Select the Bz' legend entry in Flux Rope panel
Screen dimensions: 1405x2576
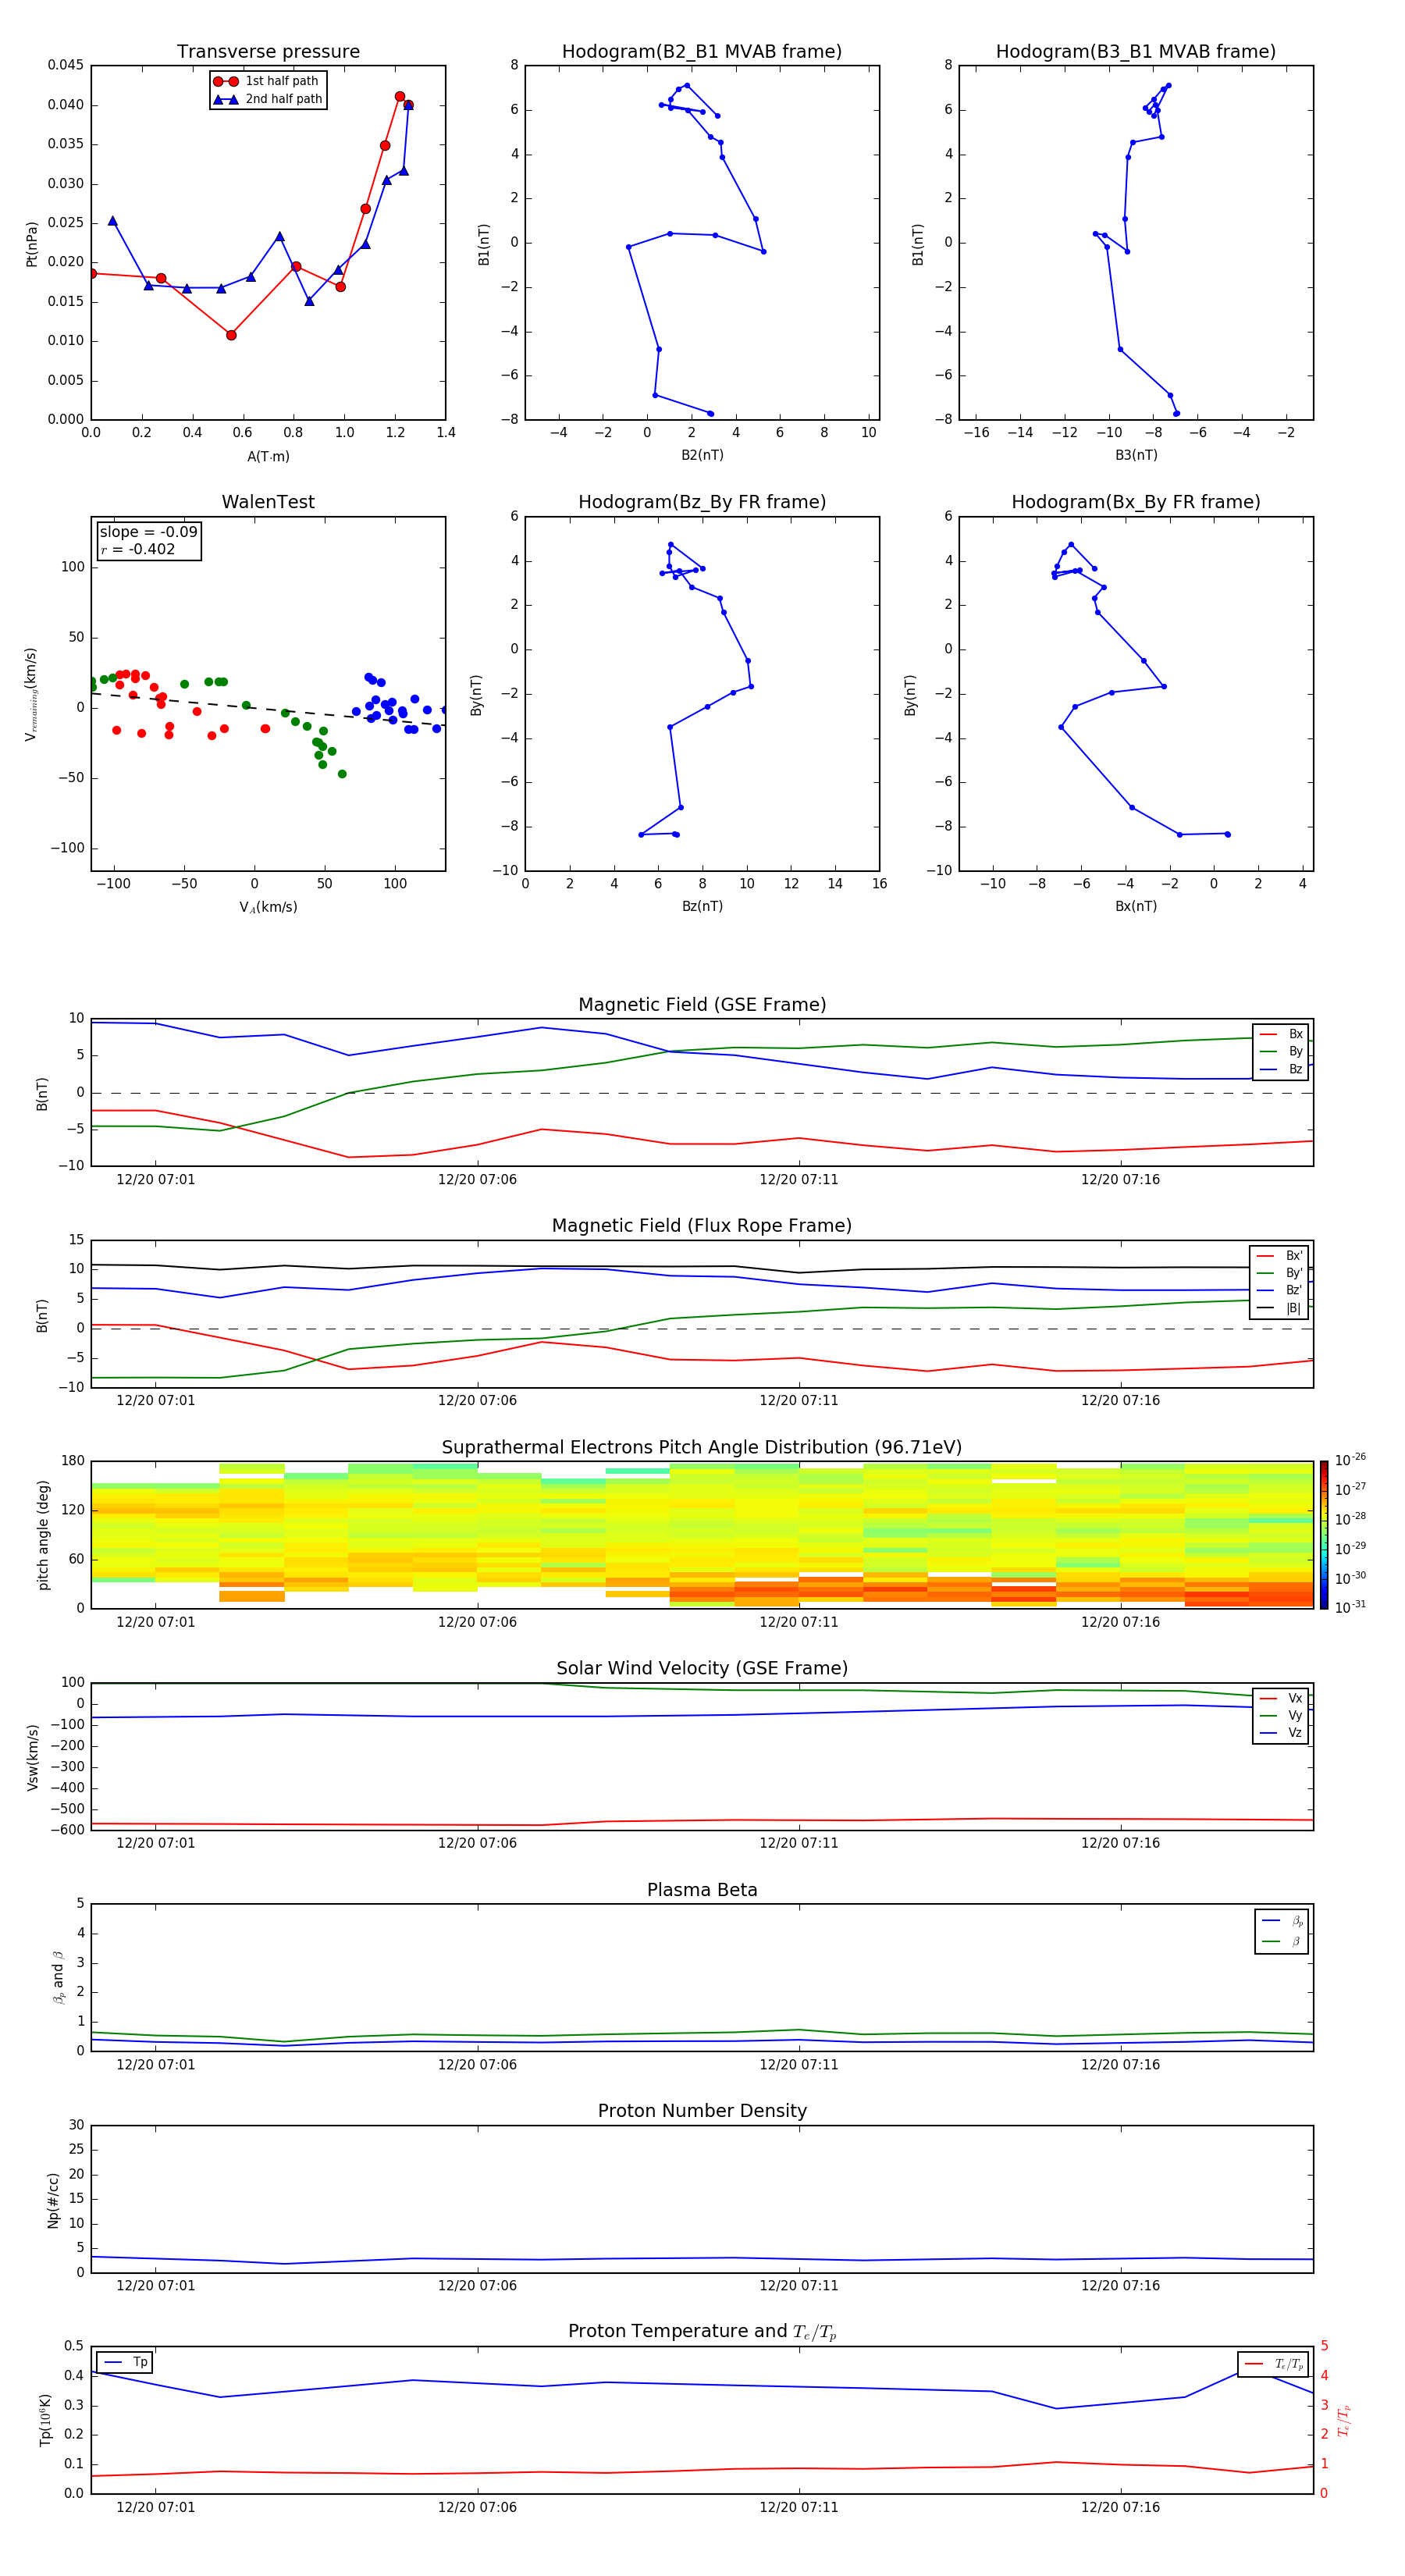[1279, 1291]
